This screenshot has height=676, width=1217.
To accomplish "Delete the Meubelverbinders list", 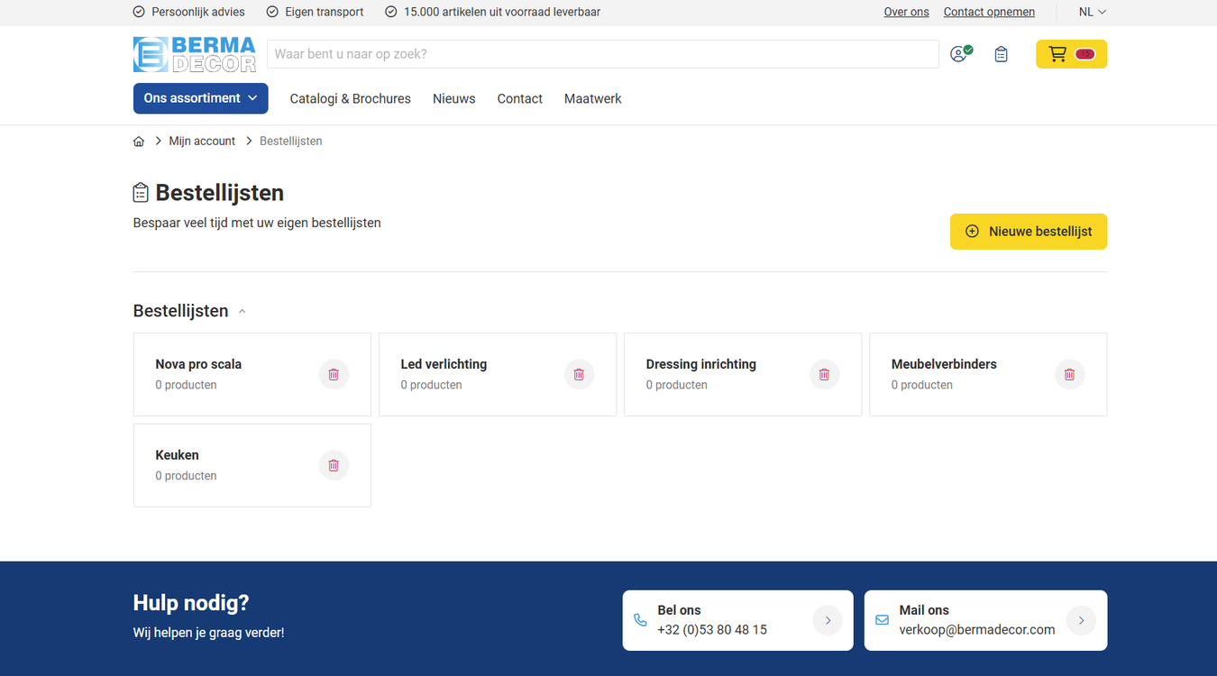I will coord(1069,374).
